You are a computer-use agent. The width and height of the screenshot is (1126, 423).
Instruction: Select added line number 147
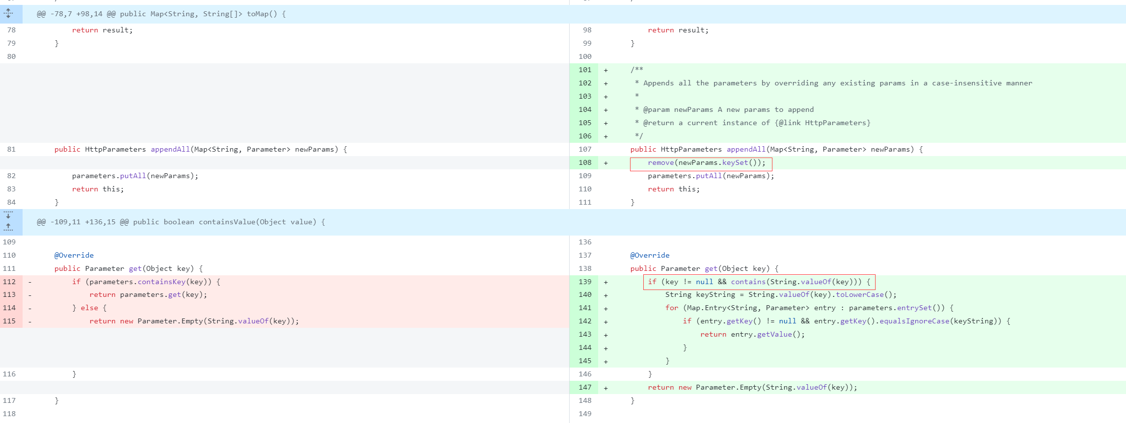(585, 387)
